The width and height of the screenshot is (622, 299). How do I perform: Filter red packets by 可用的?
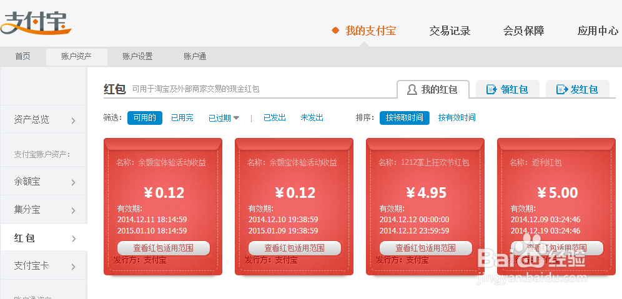click(145, 118)
